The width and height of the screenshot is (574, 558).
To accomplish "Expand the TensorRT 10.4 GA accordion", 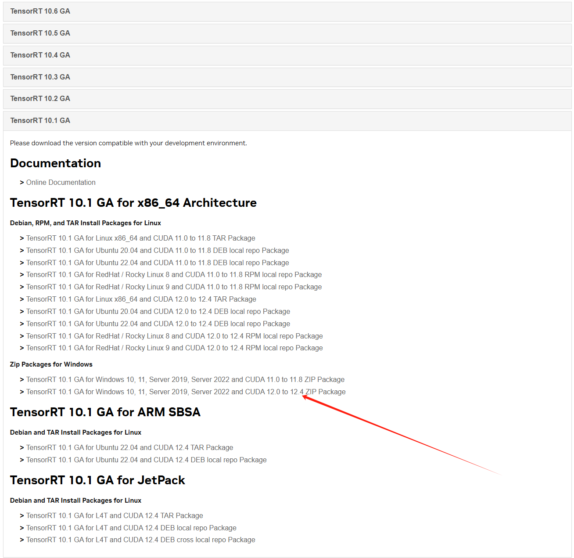I will coord(40,55).
